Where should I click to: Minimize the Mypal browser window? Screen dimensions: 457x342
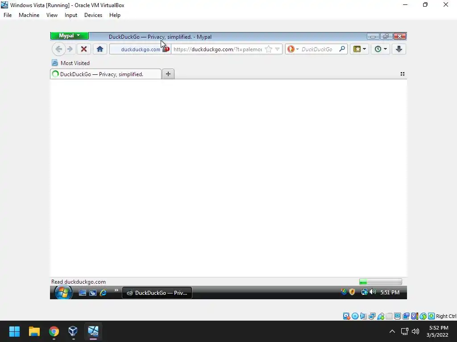coord(373,37)
